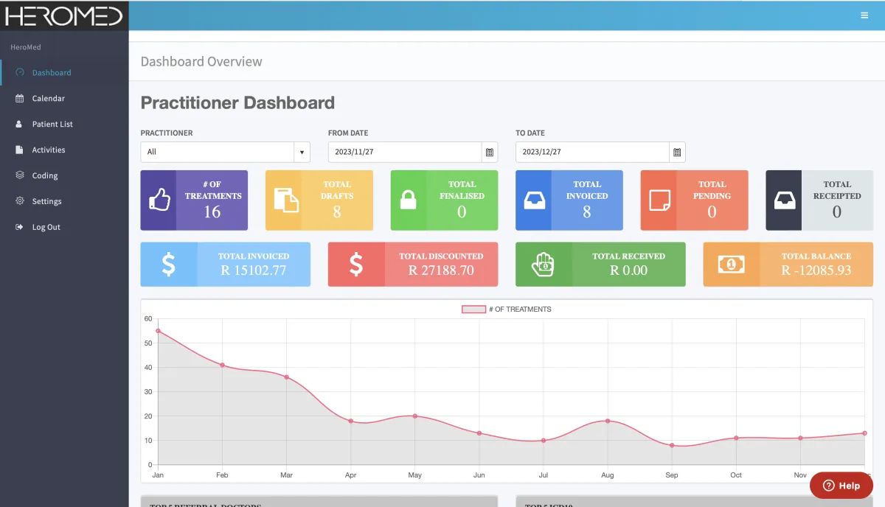Click the Patient List person icon
The width and height of the screenshot is (885, 507).
pos(20,124)
